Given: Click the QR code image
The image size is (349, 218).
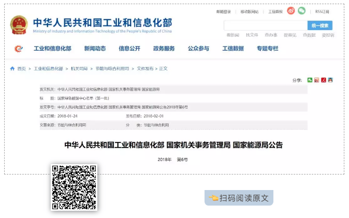Looking at the screenshot, I should [x=74, y=187].
